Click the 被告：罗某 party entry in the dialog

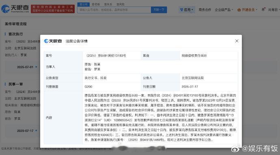point(93,69)
